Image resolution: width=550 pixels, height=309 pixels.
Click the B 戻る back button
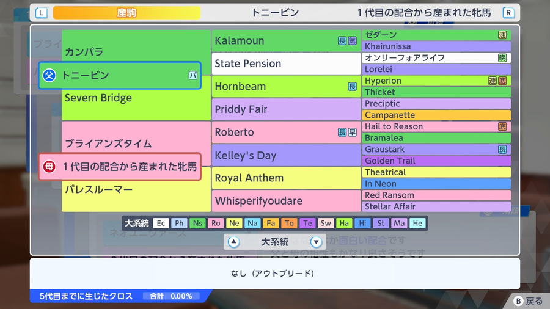(528, 301)
